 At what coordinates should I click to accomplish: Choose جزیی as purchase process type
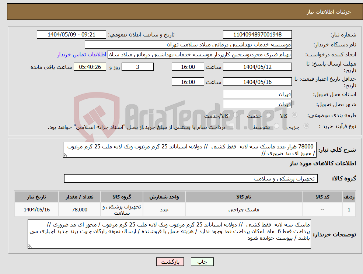pos(306,127)
